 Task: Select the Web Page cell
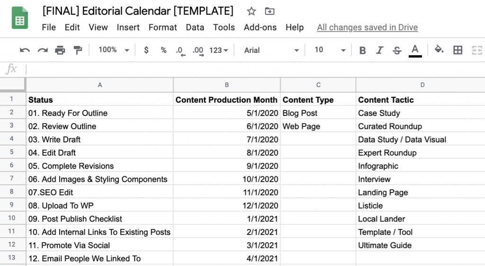tap(318, 126)
